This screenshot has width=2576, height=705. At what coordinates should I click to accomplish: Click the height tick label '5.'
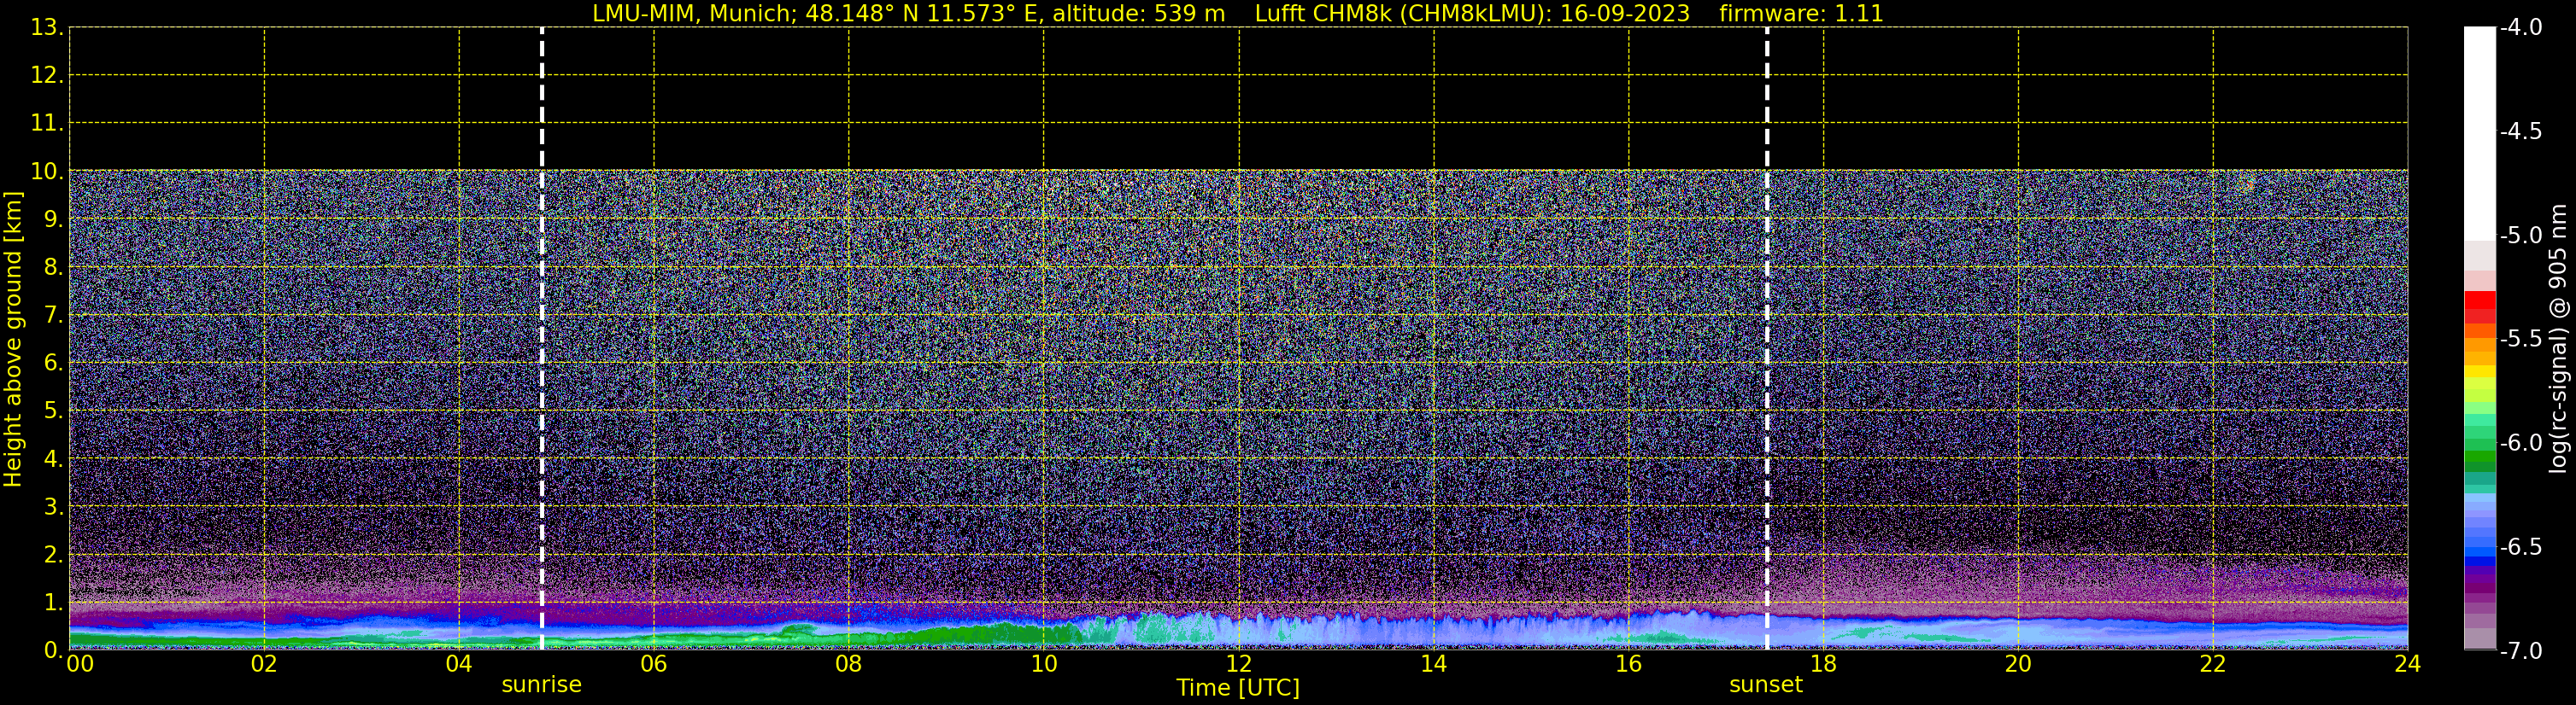pos(53,411)
